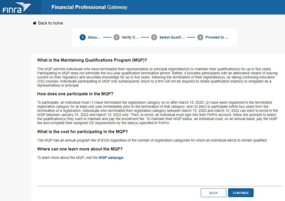
Task: Open the 'Abou...' step label
Action: 94,37
